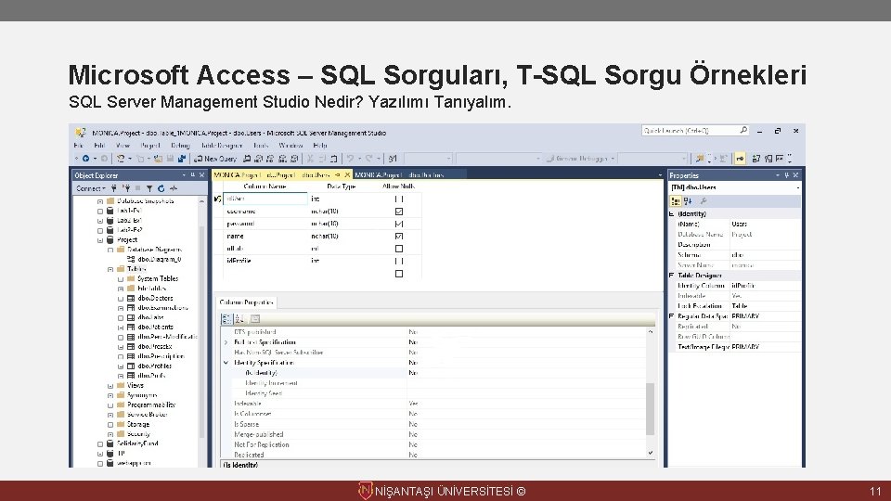Collapse the Identity Specification property group
The width and height of the screenshot is (891, 501).
pos(226,363)
